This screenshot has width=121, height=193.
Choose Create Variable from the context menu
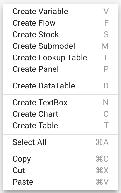coord(60,11)
